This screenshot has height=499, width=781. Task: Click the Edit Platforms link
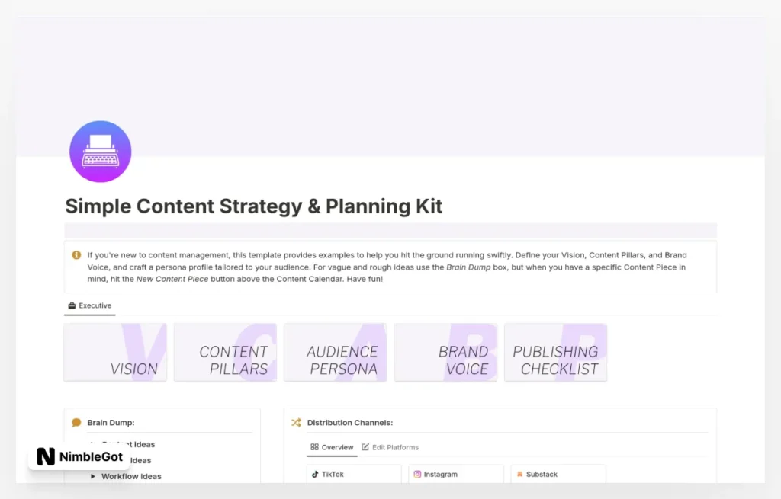[x=396, y=447]
